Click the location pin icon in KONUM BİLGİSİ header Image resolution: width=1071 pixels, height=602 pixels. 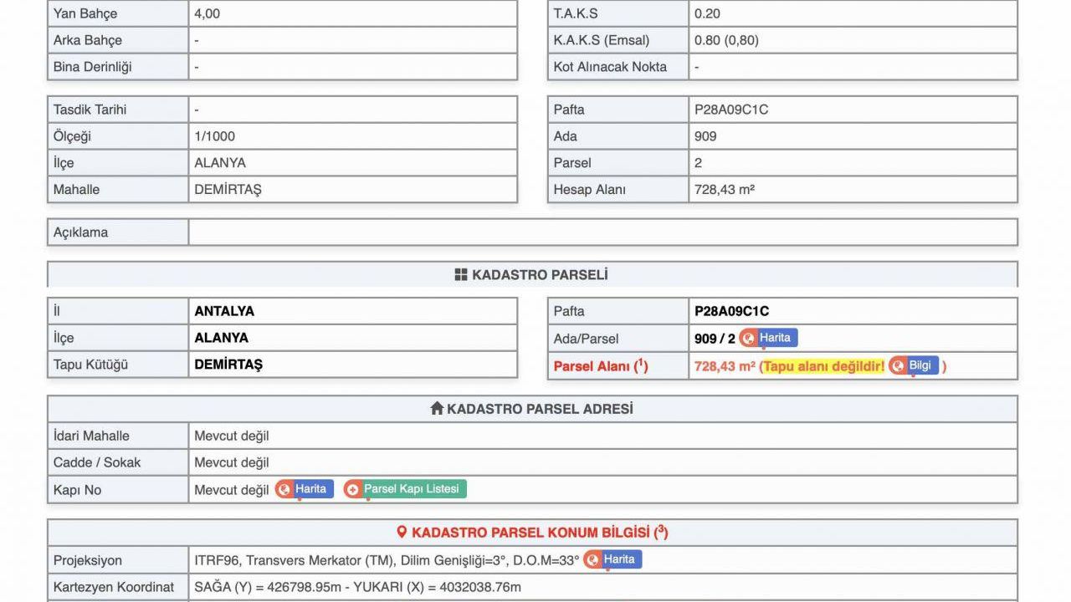point(402,533)
